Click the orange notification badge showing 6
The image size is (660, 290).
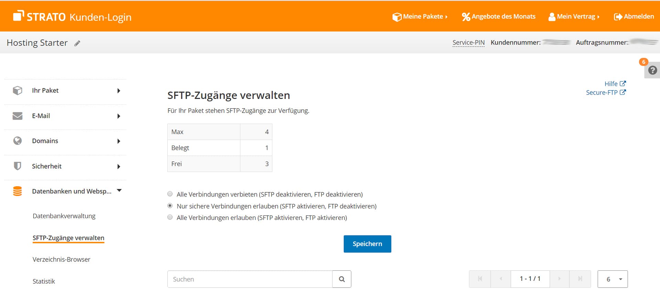643,62
